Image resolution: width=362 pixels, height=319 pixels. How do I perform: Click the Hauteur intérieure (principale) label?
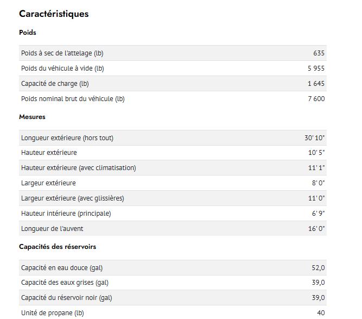tap(66, 214)
